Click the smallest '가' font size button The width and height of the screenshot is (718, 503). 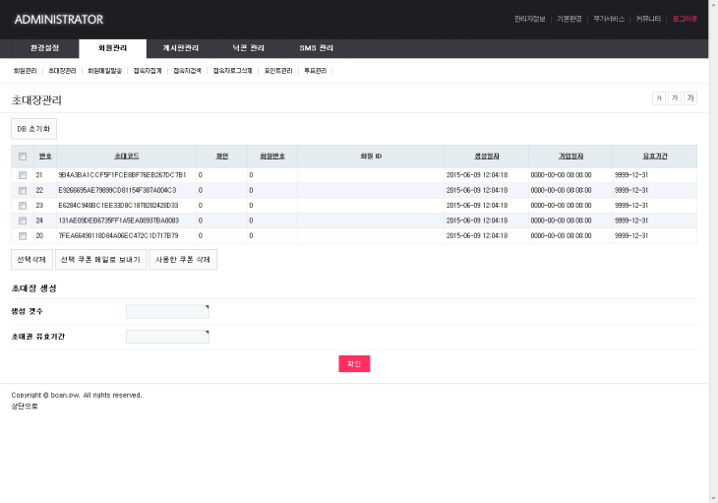[x=659, y=98]
